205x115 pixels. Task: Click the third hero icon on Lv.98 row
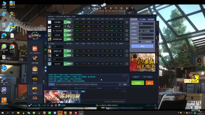[x=72, y=27]
